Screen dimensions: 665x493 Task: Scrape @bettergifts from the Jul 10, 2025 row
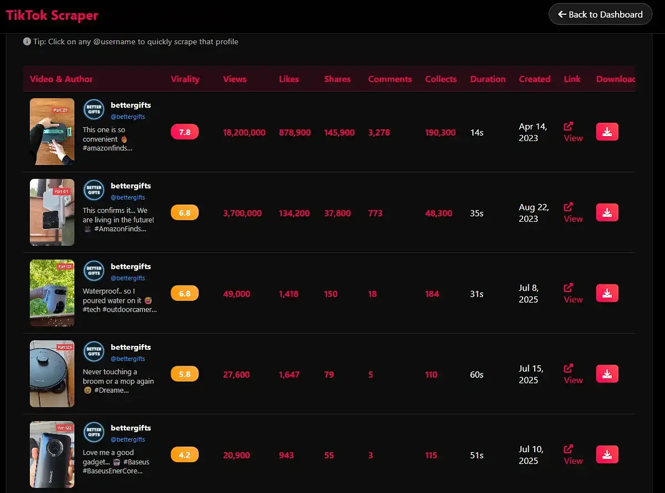[128, 440]
